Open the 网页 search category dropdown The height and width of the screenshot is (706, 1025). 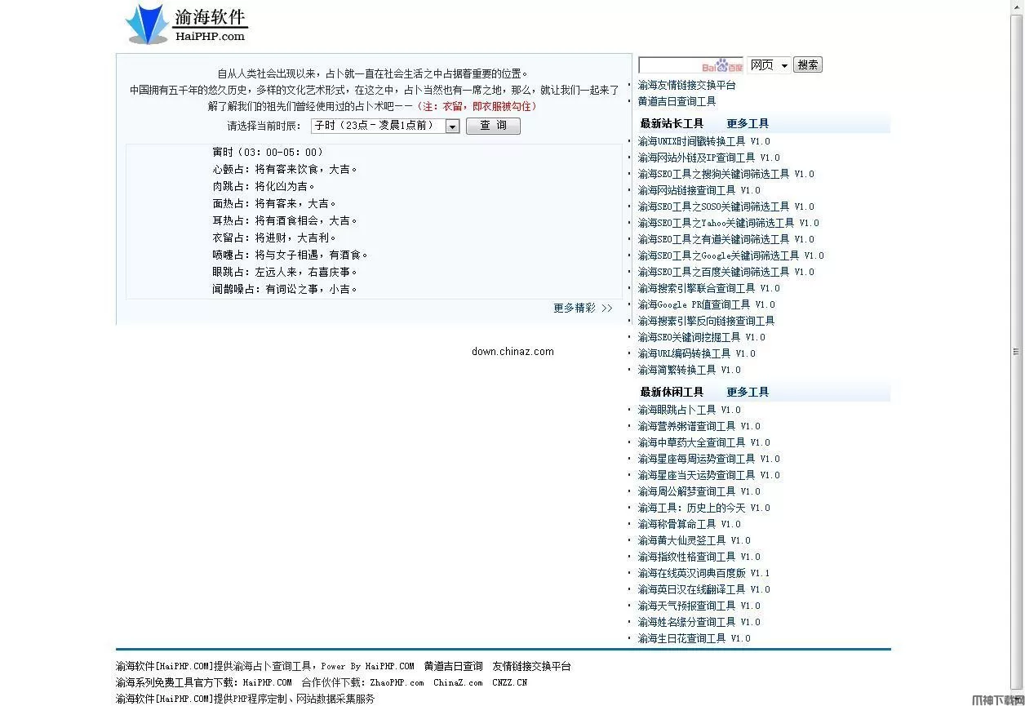(x=767, y=64)
